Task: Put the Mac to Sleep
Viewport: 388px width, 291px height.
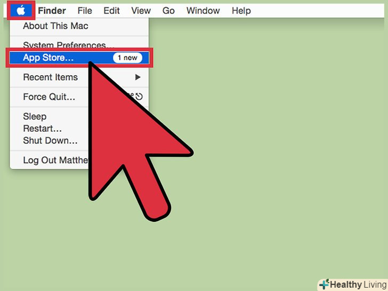Action: (x=35, y=117)
